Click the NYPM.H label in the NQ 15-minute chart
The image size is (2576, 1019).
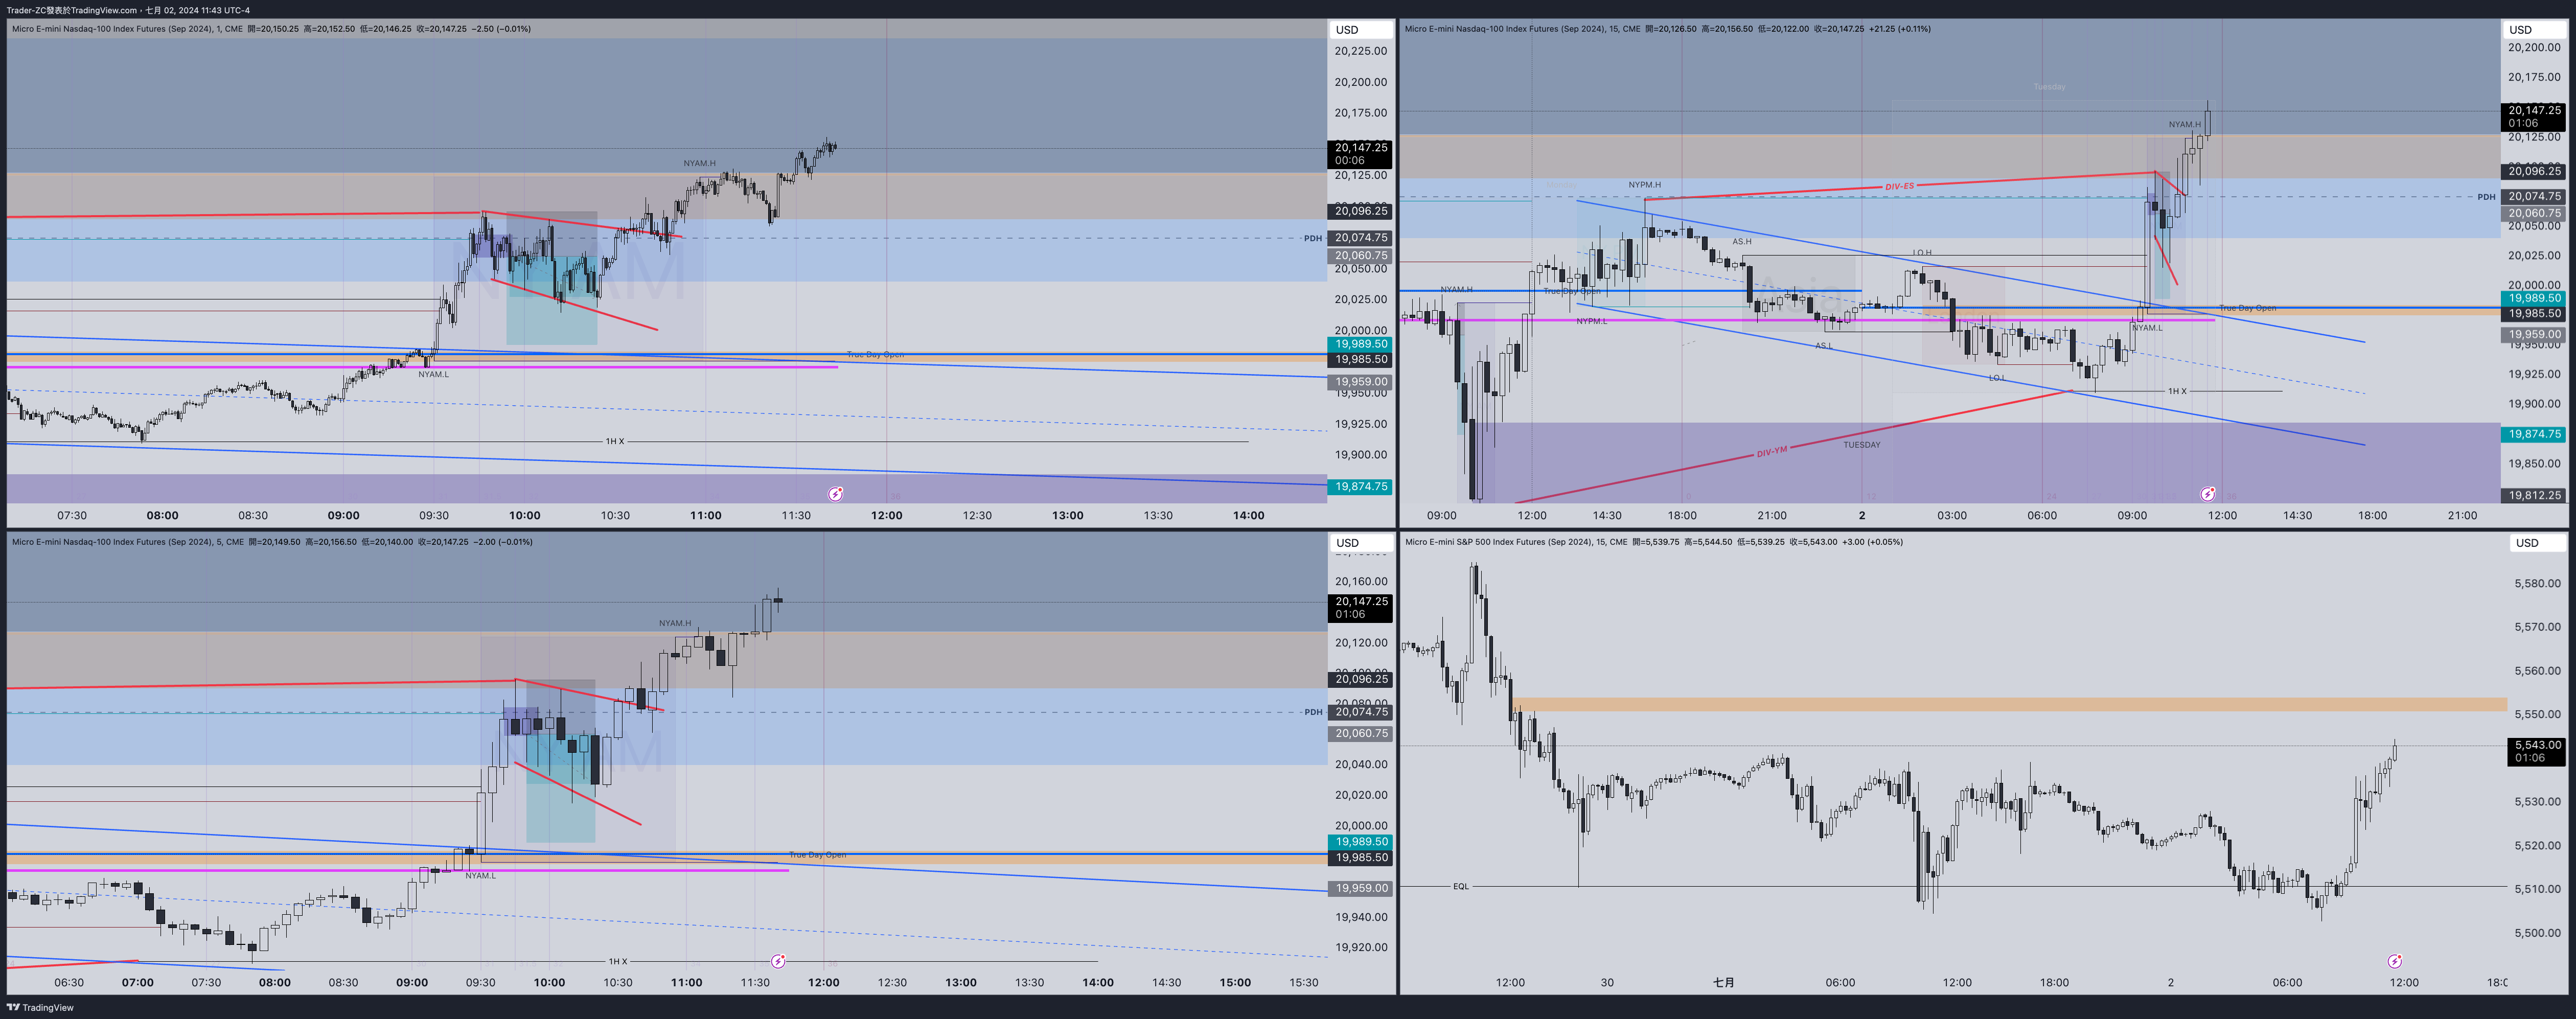pyautogui.click(x=1644, y=185)
